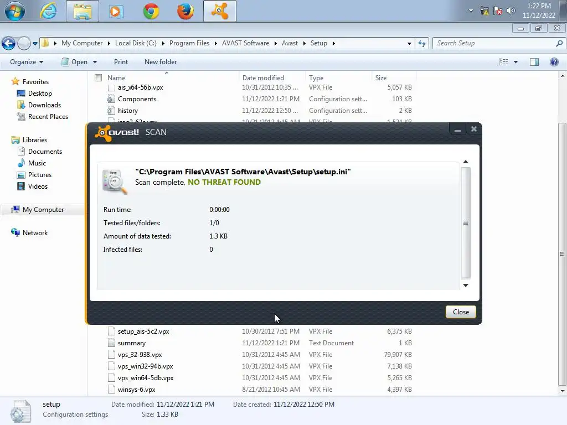
Task: Click My Computer in address breadcrumb
Action: point(82,43)
